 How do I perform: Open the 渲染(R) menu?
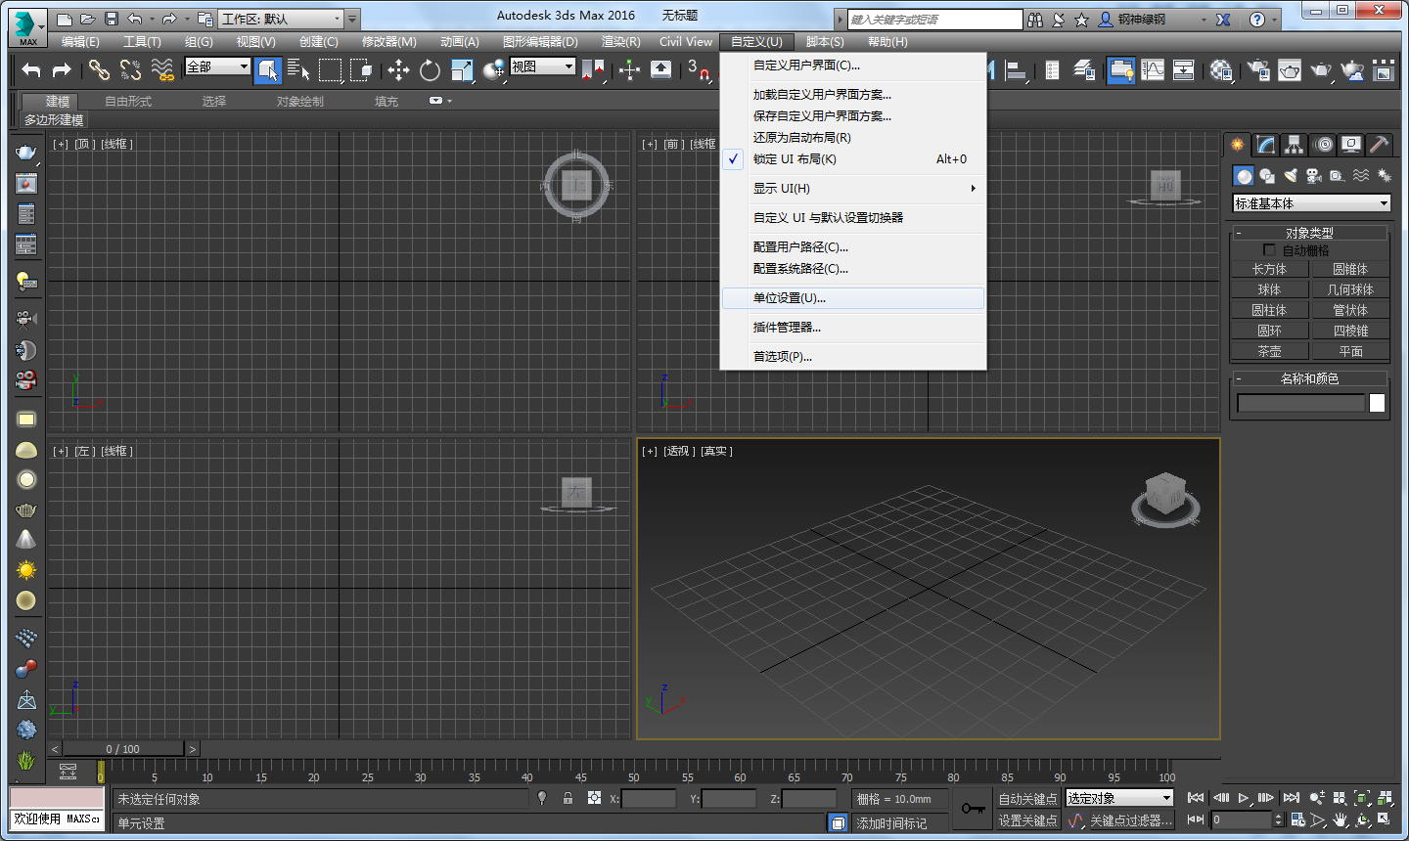click(621, 42)
